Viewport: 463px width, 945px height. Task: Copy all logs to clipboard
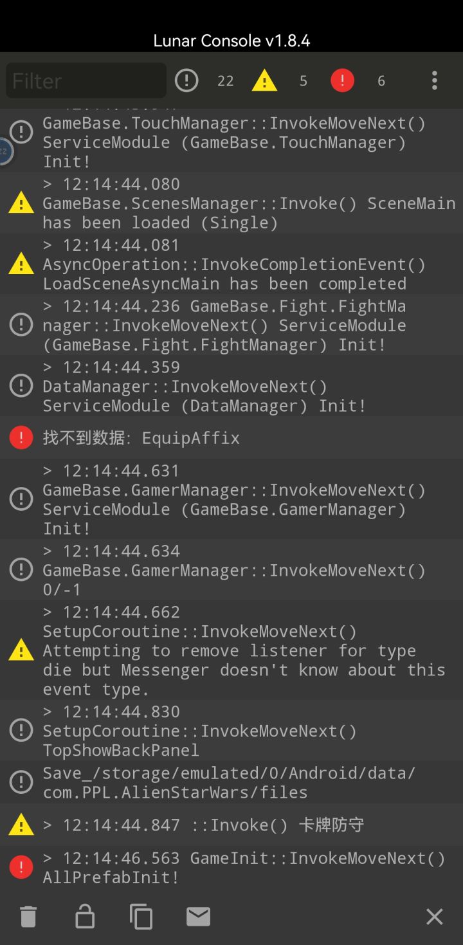141,916
